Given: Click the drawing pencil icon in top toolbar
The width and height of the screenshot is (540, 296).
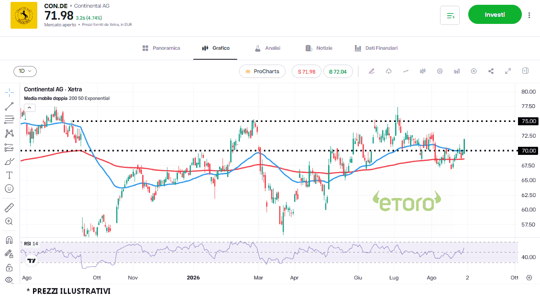Looking at the screenshot, I should (x=372, y=71).
